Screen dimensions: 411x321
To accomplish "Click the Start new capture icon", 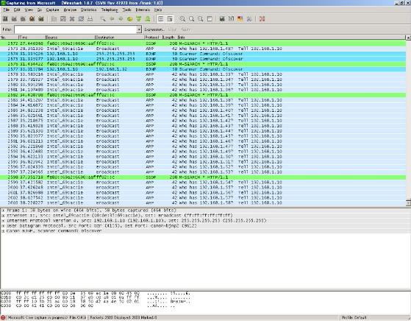I will coord(23,19).
